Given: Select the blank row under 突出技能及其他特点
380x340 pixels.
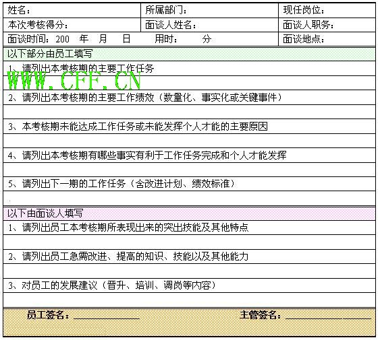Looking at the screenshot, I should tap(189, 242).
